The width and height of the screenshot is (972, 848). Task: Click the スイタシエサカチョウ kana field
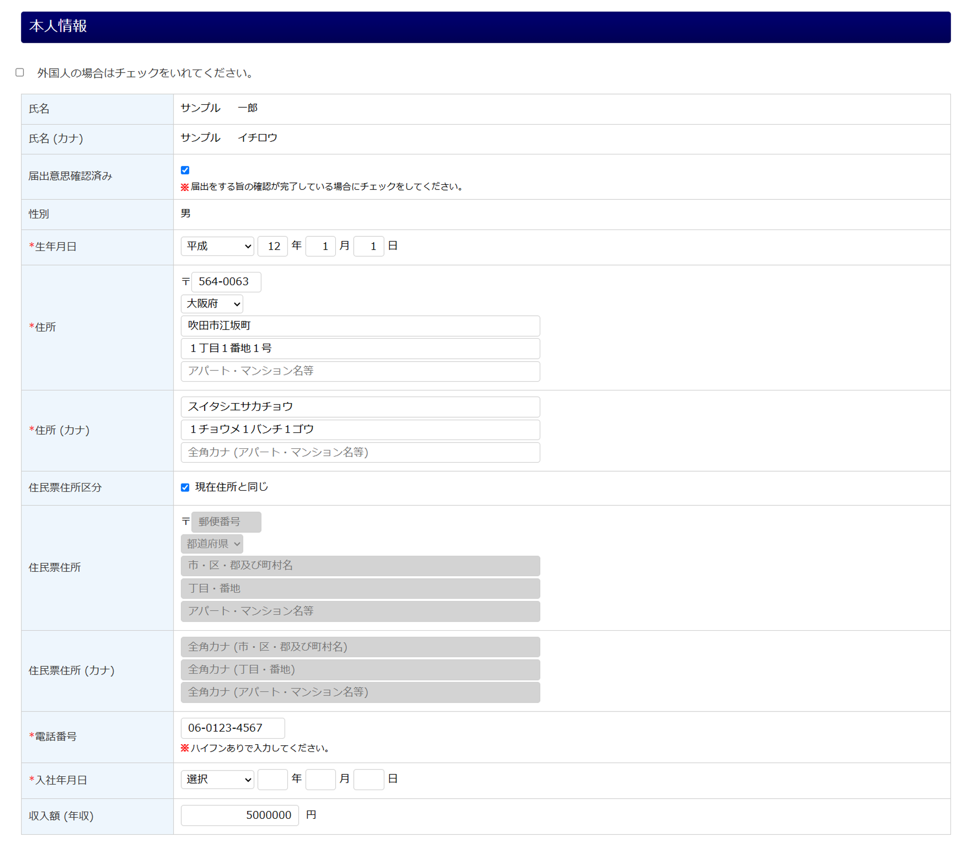click(x=360, y=406)
